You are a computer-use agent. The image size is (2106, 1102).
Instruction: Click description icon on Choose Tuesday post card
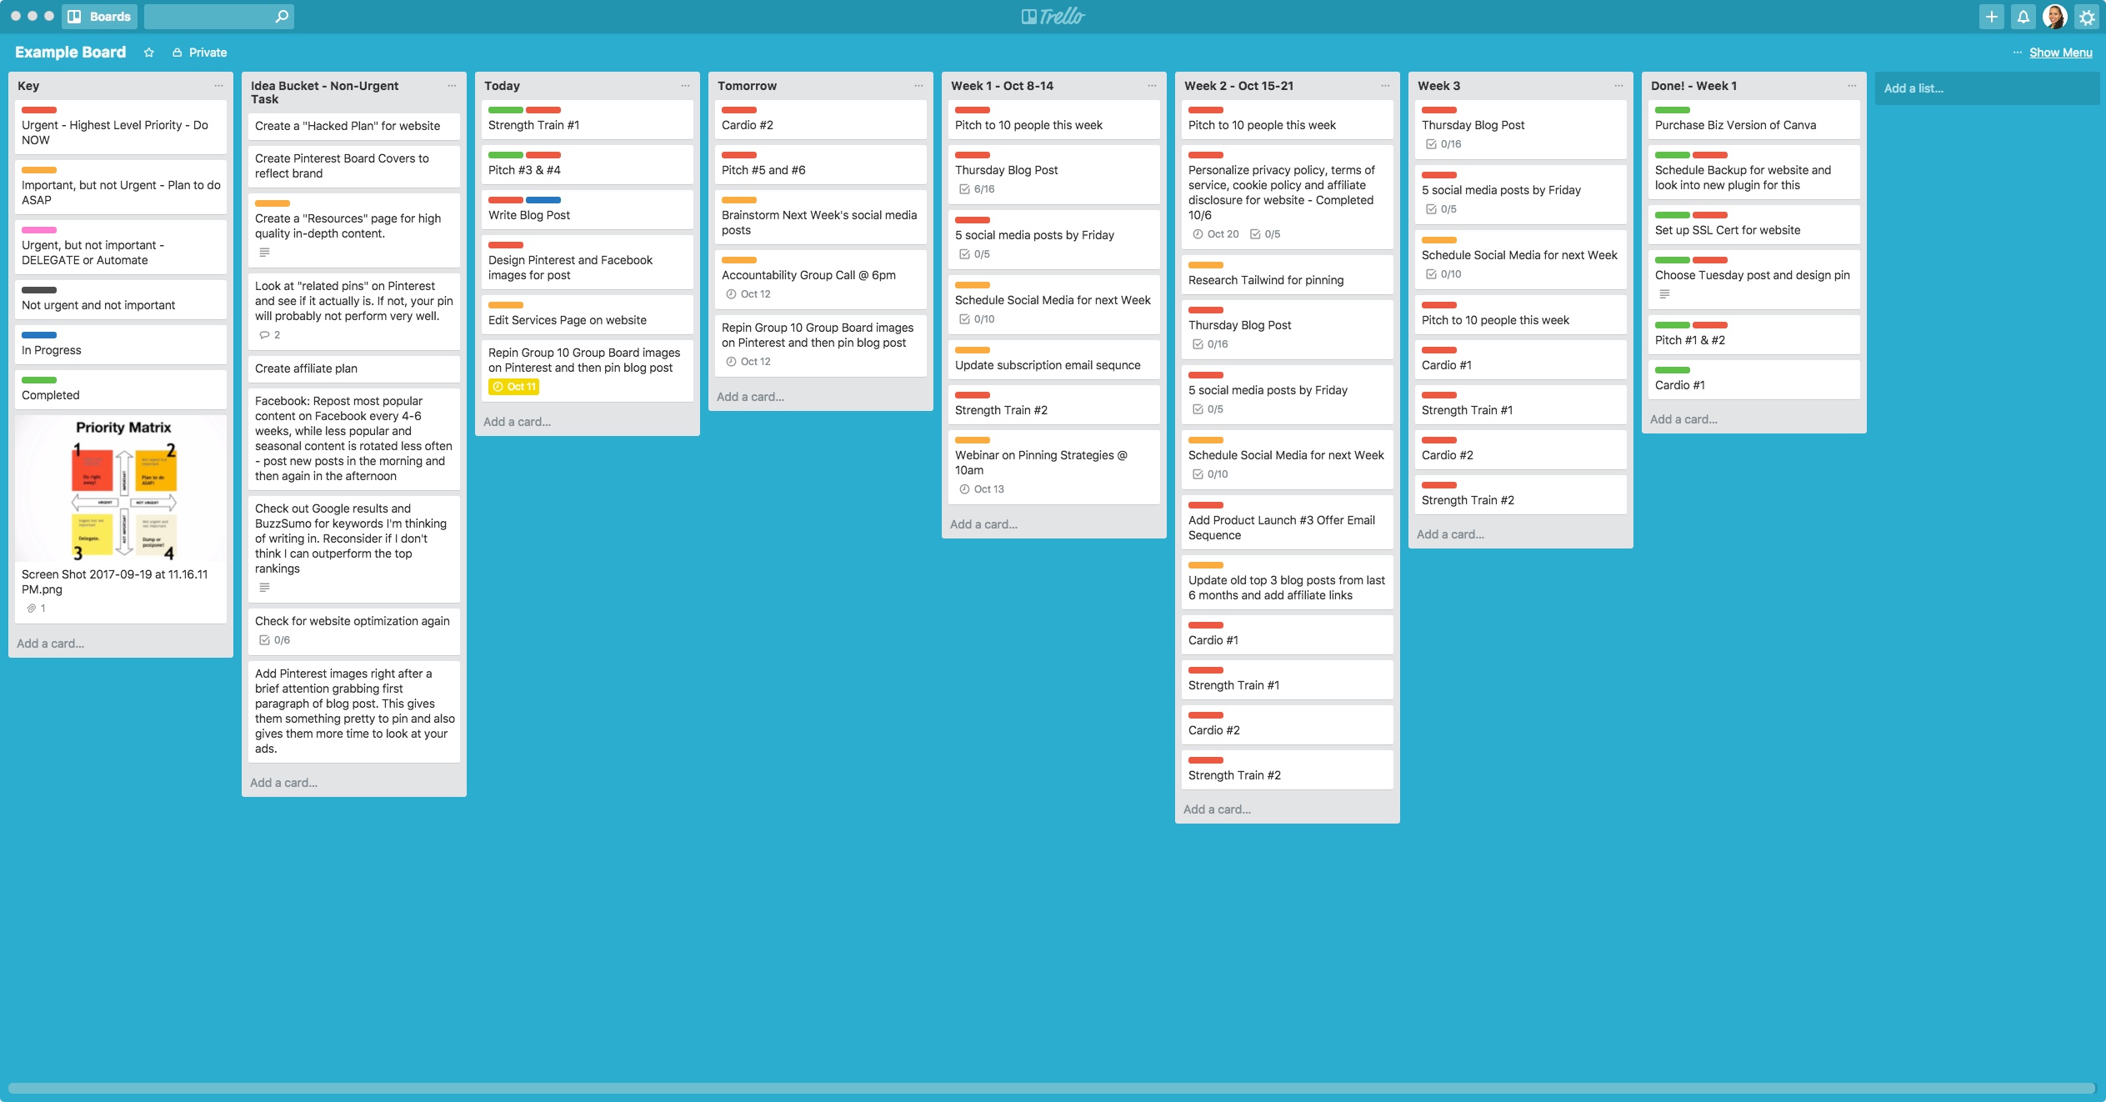tap(1665, 294)
